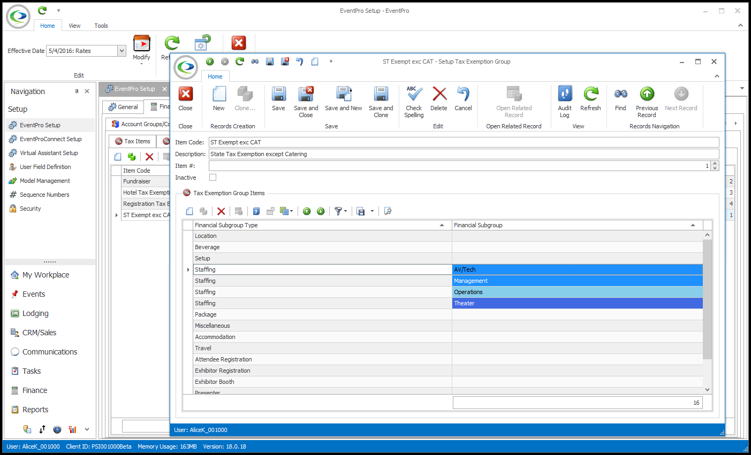This screenshot has height=455, width=751.
Task: Click main window red X ribbon icon
Action: (x=239, y=43)
